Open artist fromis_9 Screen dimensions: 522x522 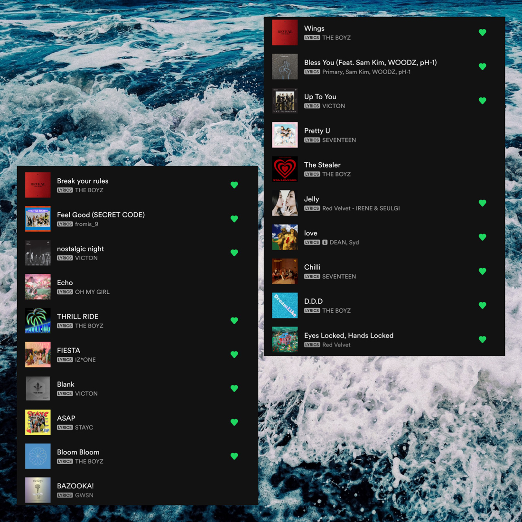pyautogui.click(x=86, y=224)
